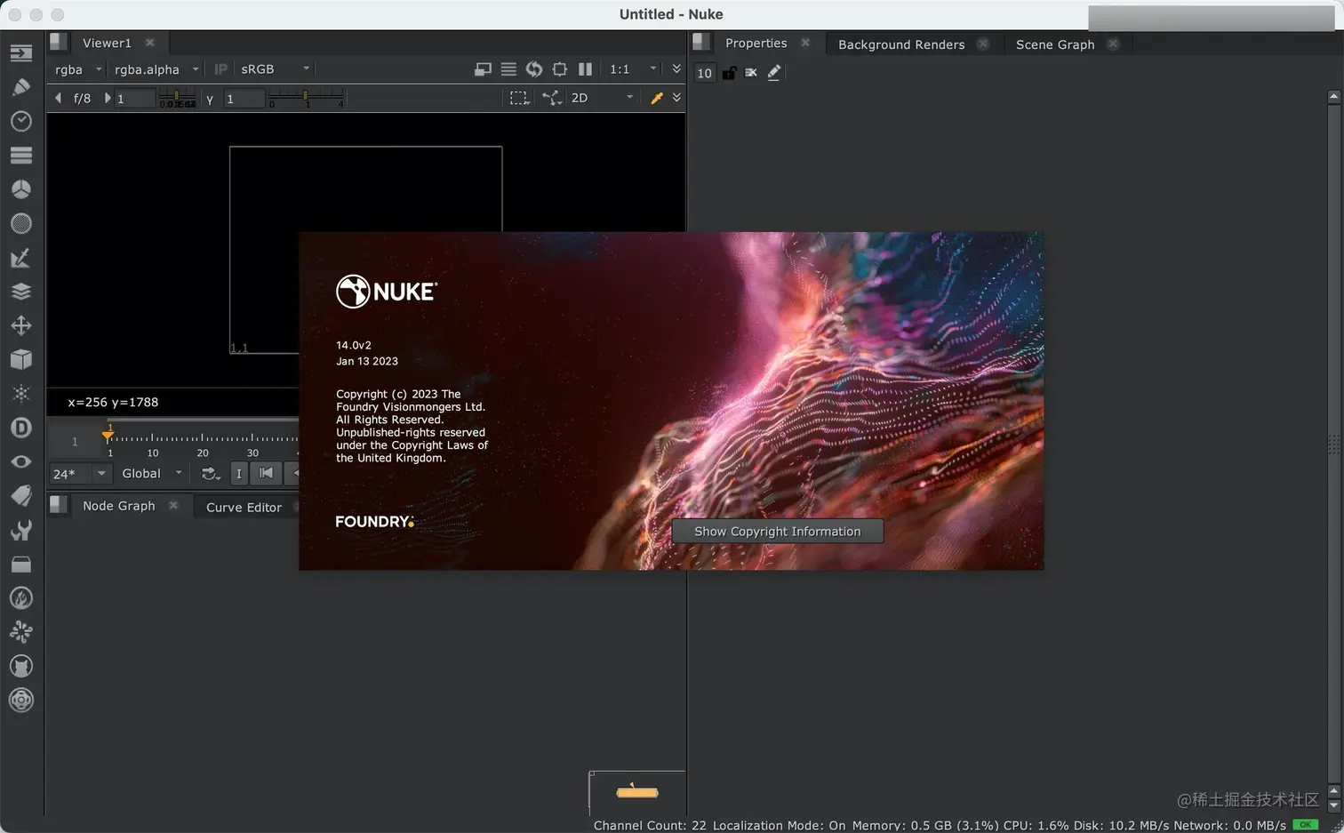This screenshot has width=1344, height=833.
Task: Open the Filter nodes menu
Action: [x=20, y=223]
